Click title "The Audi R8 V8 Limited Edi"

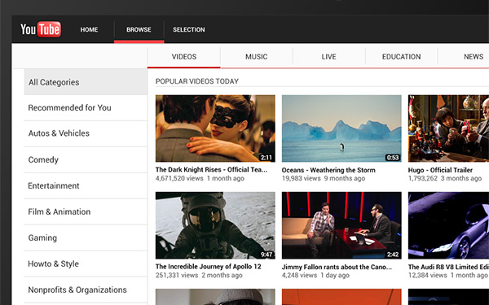click(x=448, y=267)
